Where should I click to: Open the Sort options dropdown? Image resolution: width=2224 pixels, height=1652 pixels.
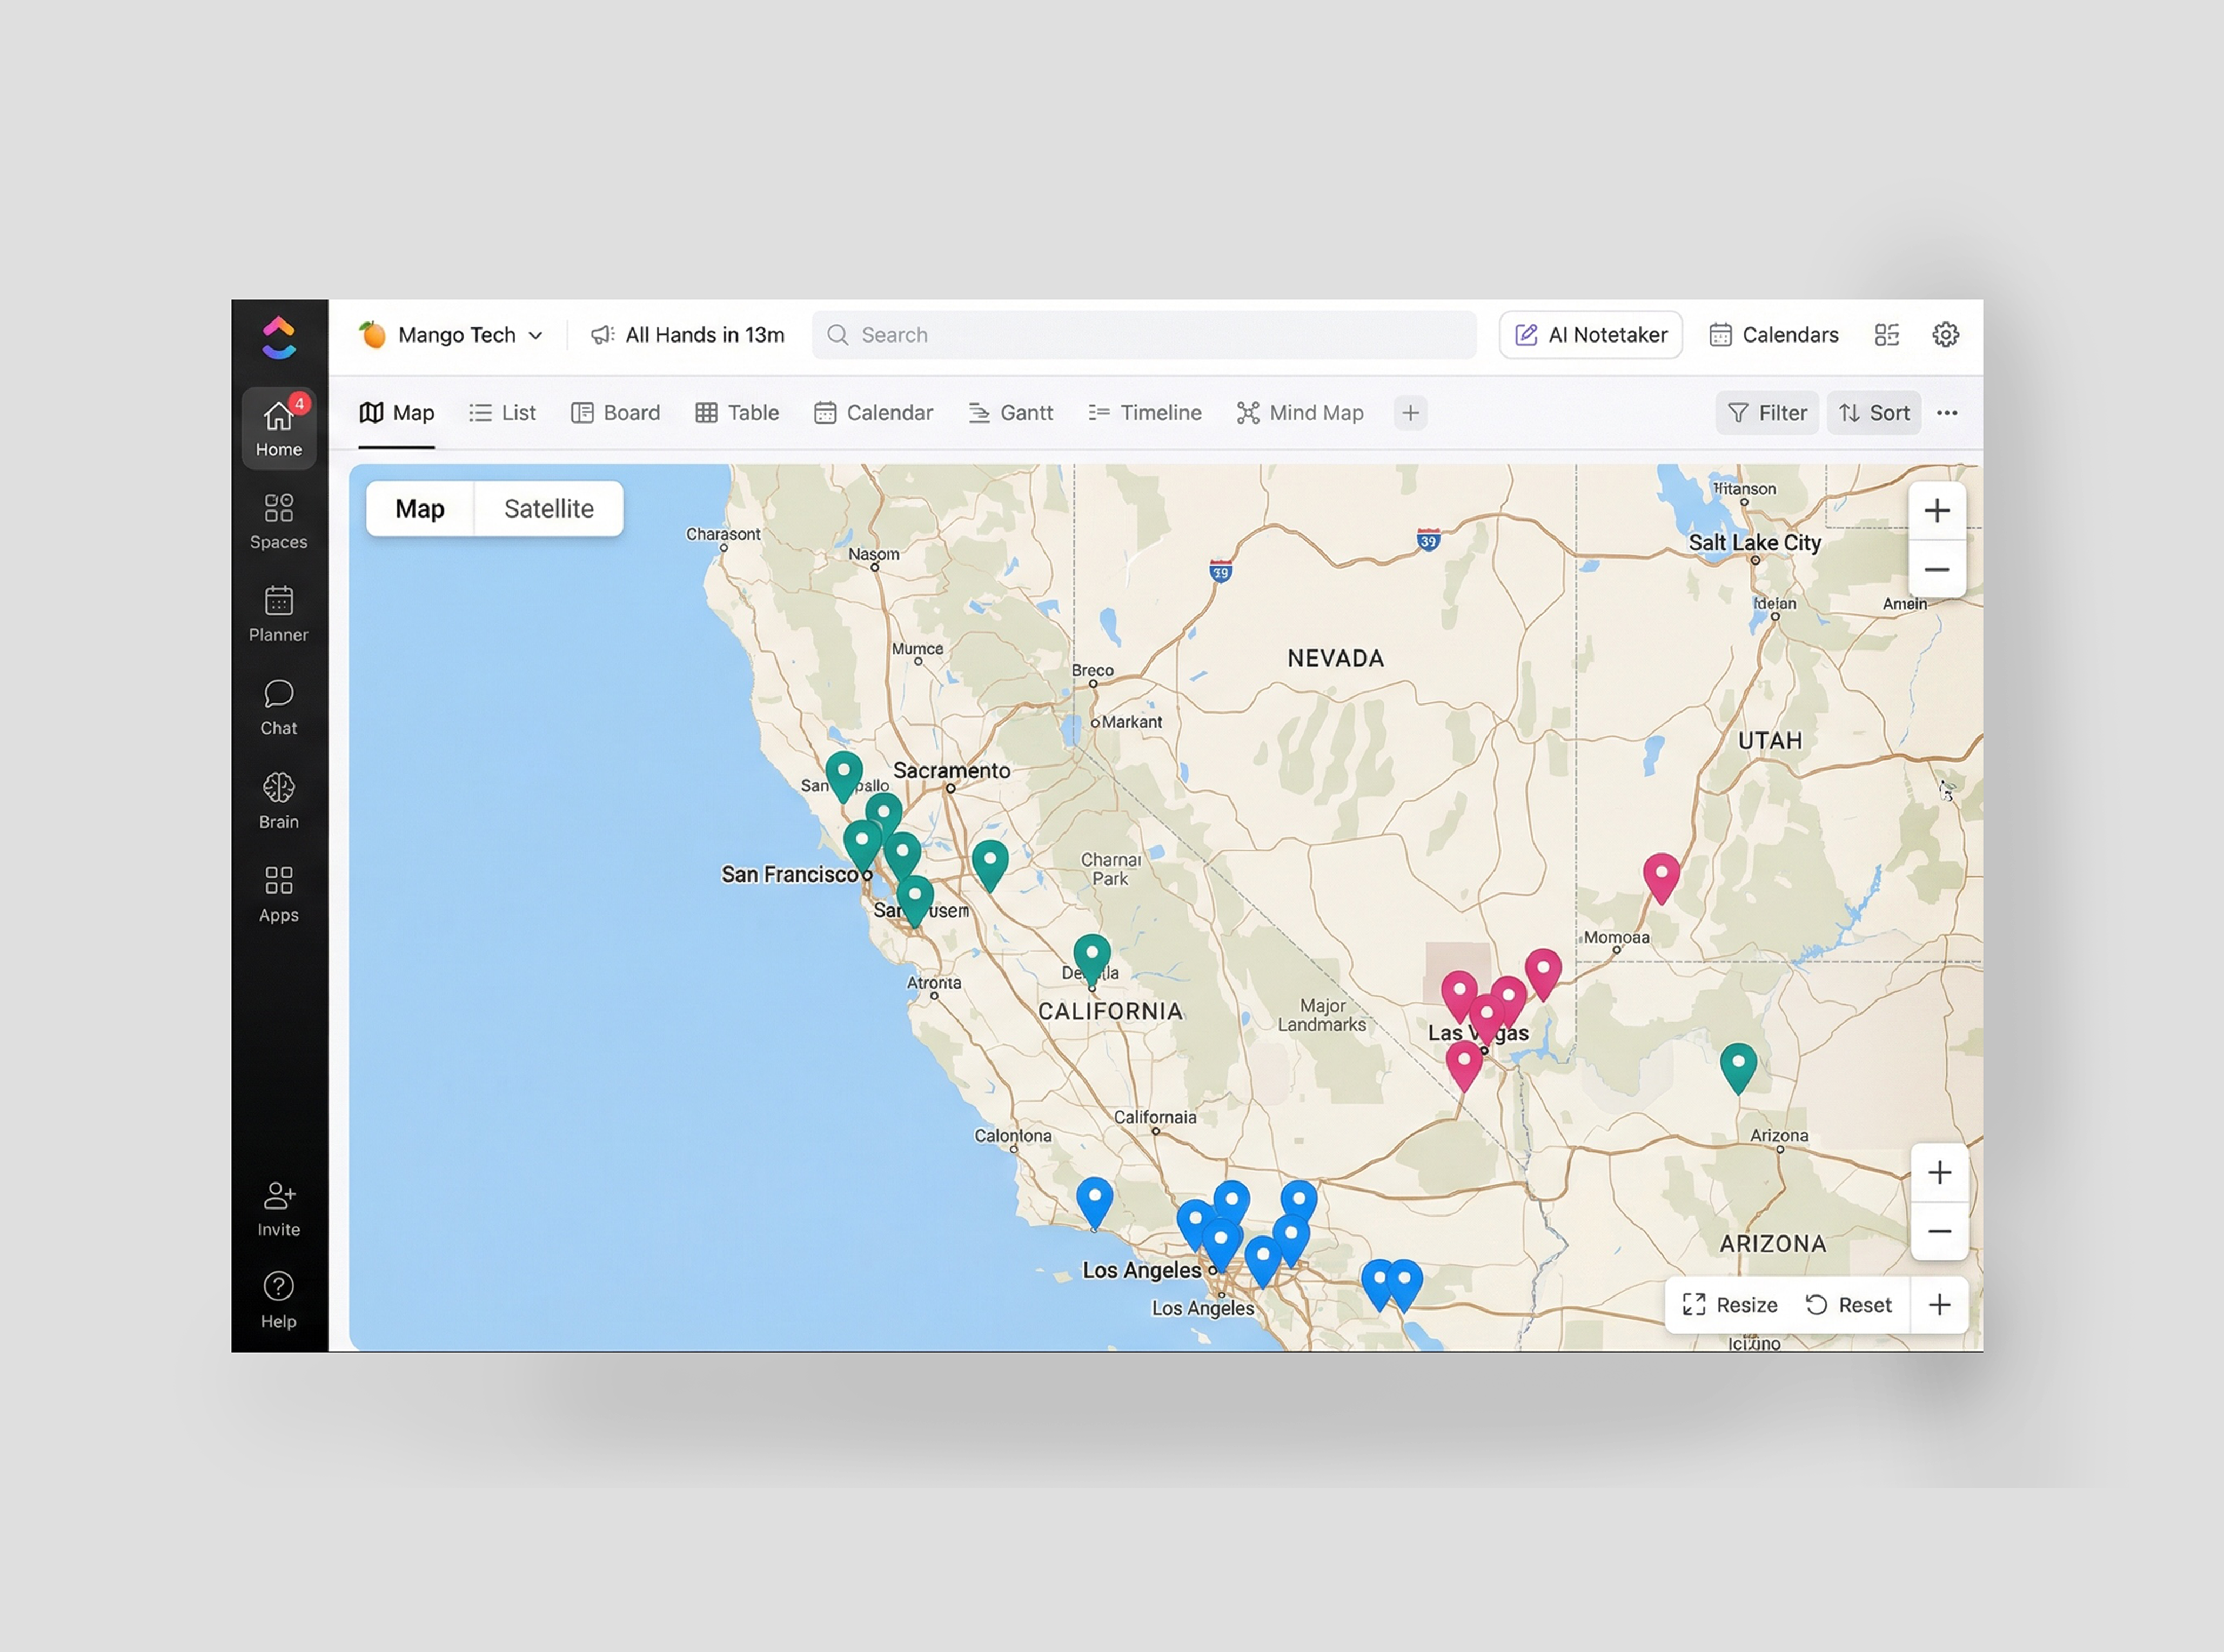(x=1873, y=412)
